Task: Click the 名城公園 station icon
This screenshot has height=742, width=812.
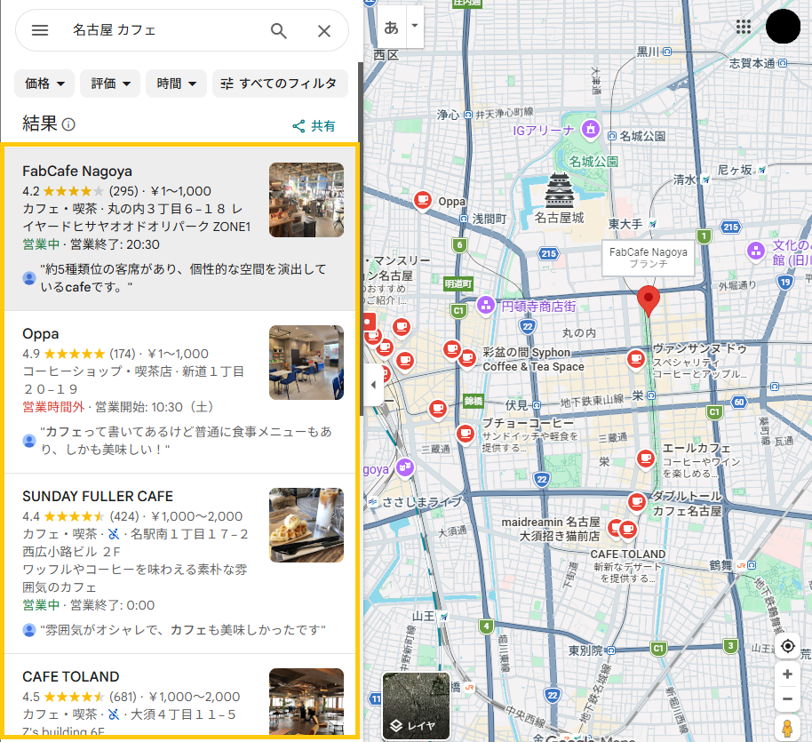Action: point(611,136)
